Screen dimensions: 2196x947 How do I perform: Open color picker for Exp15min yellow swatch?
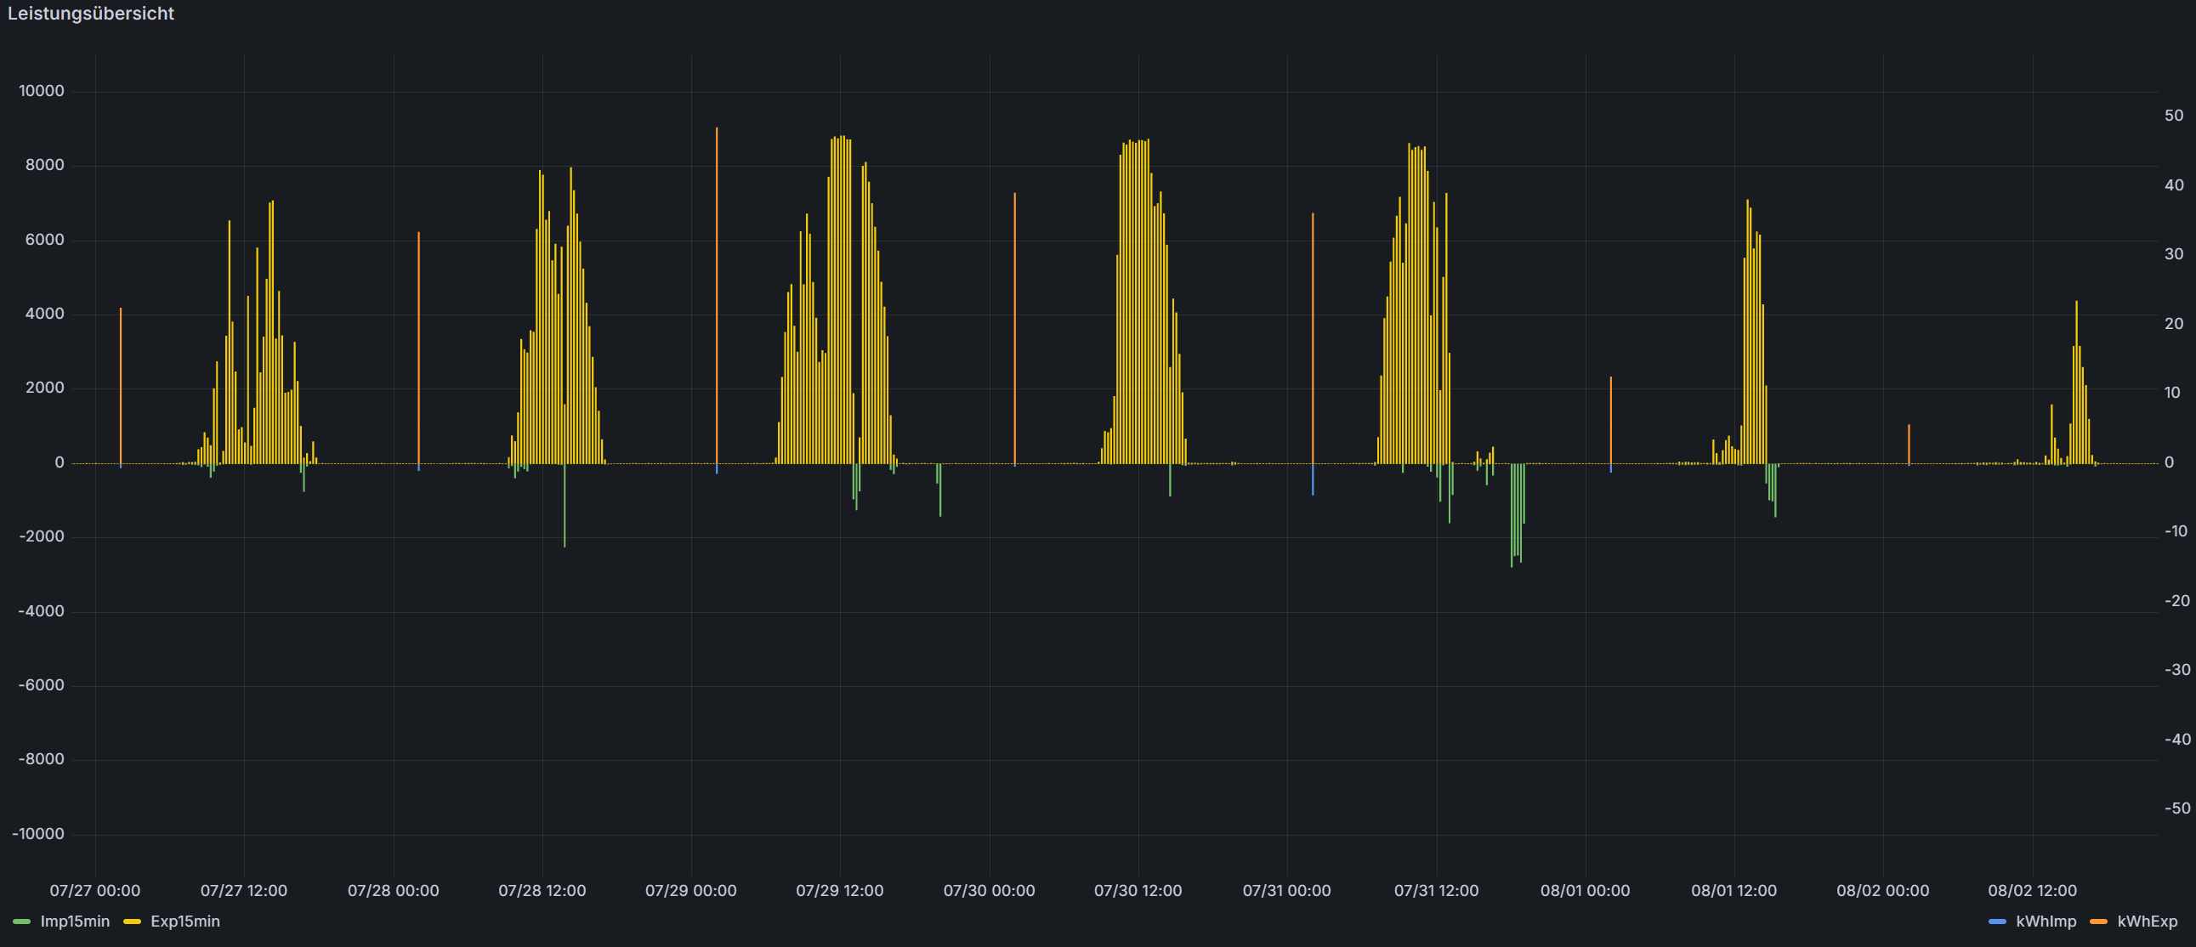(132, 922)
